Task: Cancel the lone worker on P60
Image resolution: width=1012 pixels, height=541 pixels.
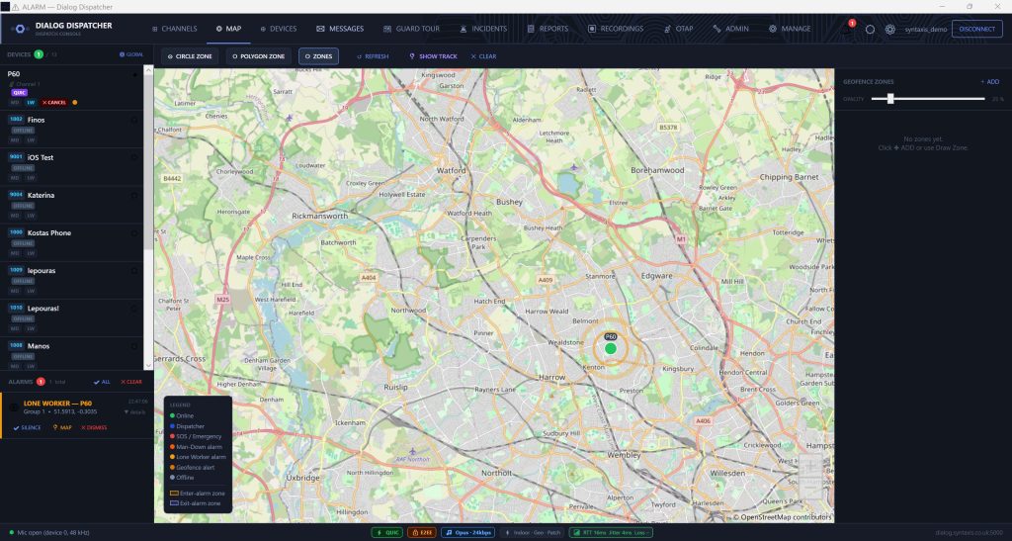Action: pos(54,102)
